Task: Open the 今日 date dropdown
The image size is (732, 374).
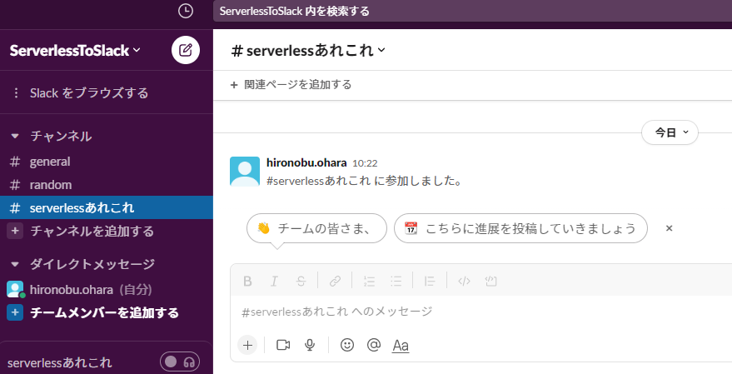Action: [670, 132]
